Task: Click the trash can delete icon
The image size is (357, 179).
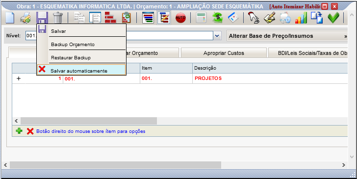Action: [58, 18]
